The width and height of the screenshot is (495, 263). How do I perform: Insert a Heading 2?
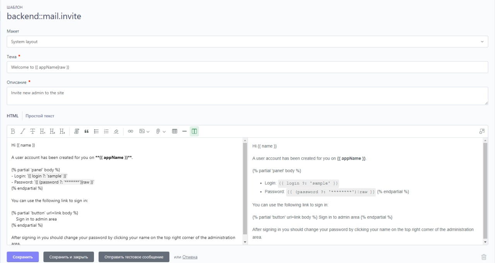coord(52,131)
